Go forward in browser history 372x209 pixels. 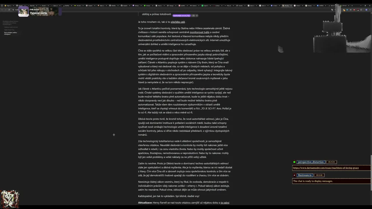tap(6, 10)
